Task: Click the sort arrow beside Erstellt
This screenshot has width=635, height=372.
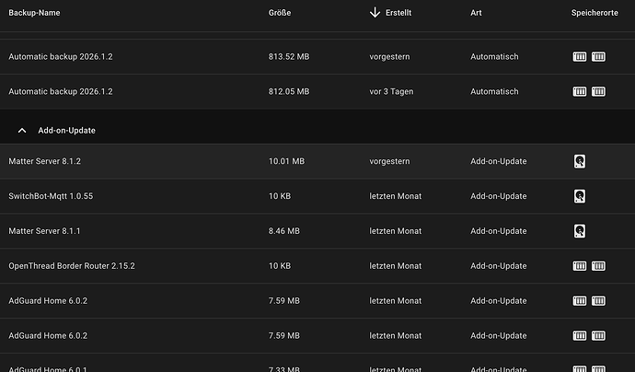Action: tap(375, 13)
